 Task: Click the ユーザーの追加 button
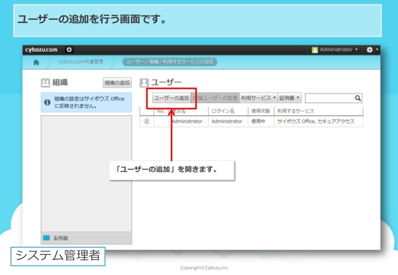point(172,98)
